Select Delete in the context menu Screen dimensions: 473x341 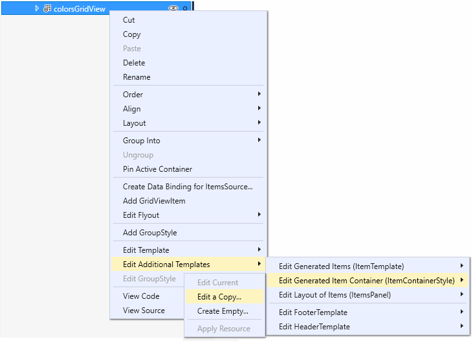click(x=188, y=63)
